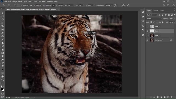Viewport: 176px width, 99px height.
Task: Open the Search icon at top right
Action: [164, 5]
